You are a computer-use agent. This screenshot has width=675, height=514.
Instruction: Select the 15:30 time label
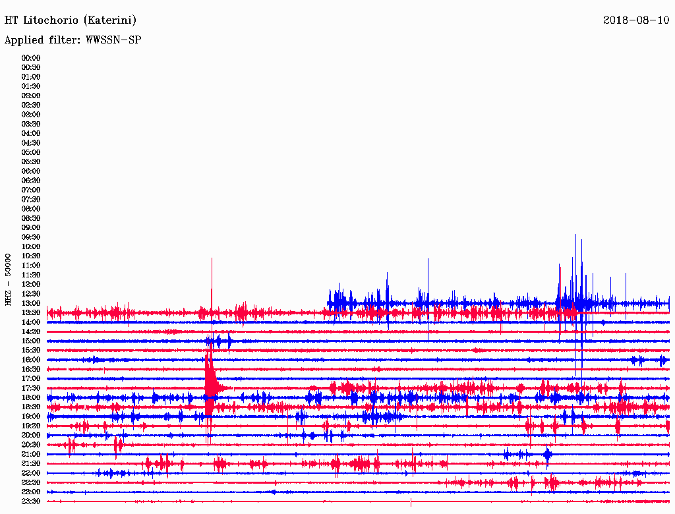coord(31,351)
